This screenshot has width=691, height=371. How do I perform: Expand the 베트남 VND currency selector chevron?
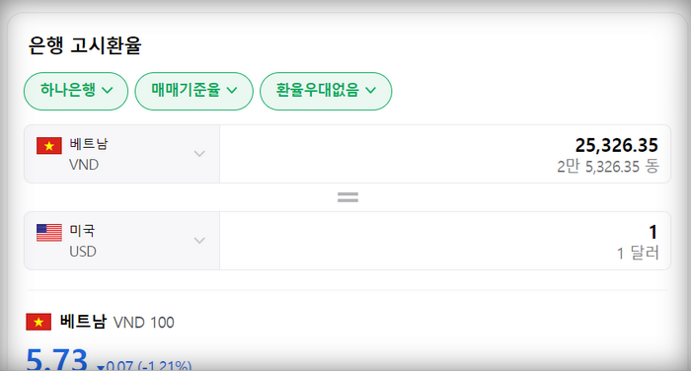coord(199,154)
